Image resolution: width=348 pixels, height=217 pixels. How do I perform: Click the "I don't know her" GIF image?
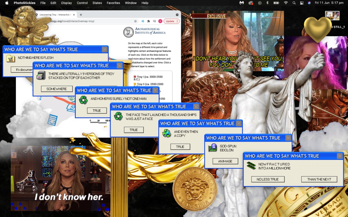pos(60,178)
